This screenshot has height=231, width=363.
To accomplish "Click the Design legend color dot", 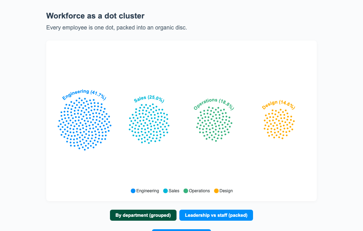I will pos(216,191).
